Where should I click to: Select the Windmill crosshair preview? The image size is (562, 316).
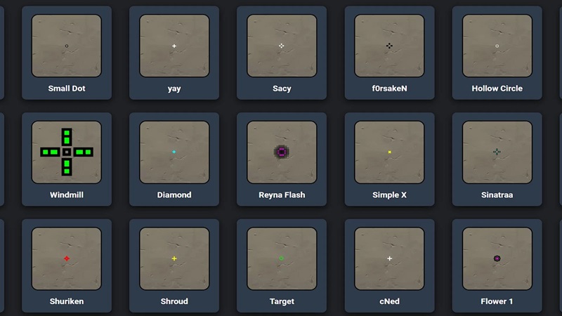click(67, 152)
